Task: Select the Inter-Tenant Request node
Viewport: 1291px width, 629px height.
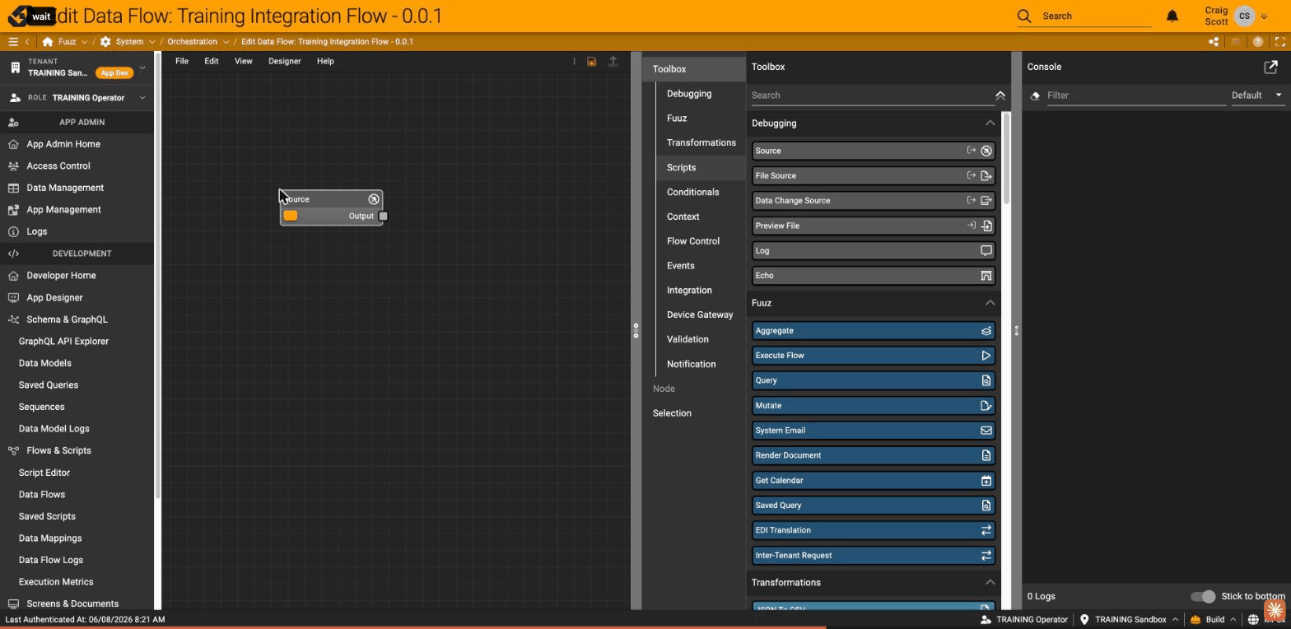Action: 873,555
